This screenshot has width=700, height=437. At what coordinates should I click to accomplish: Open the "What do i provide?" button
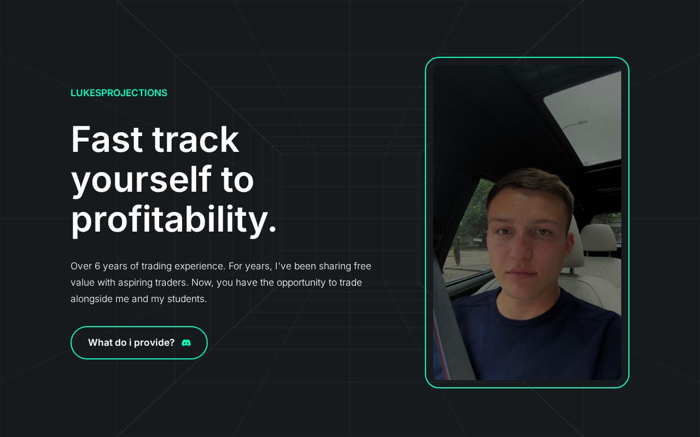(x=139, y=342)
